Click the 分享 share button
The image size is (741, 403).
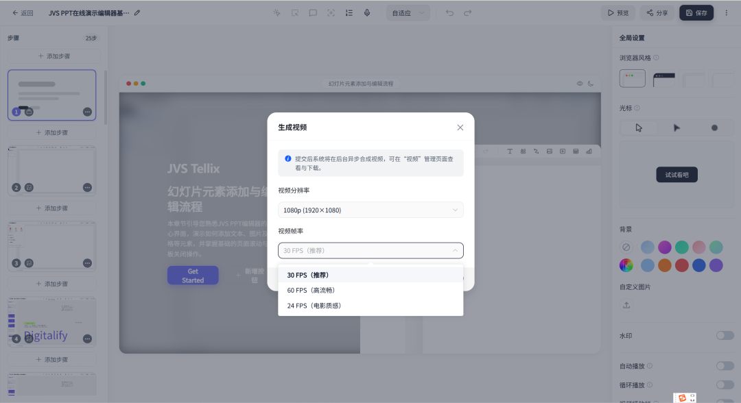[x=657, y=13]
